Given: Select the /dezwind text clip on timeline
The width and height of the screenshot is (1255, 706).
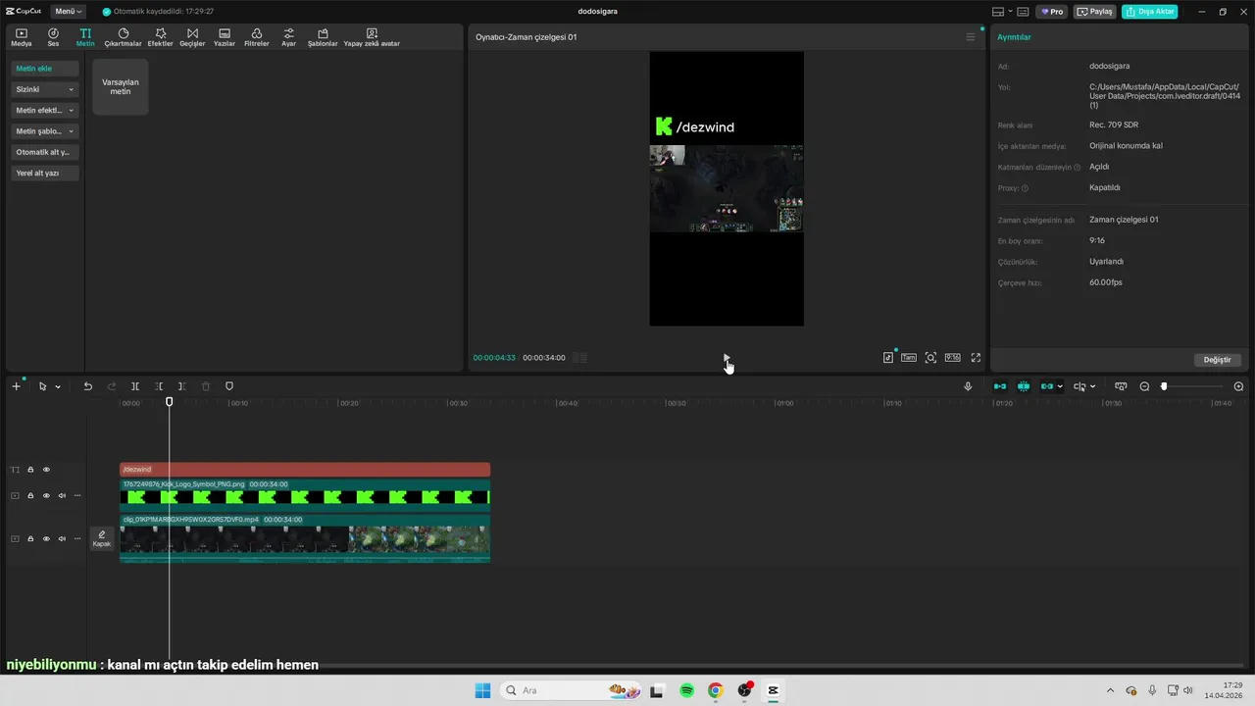Looking at the screenshot, I should tap(305, 470).
